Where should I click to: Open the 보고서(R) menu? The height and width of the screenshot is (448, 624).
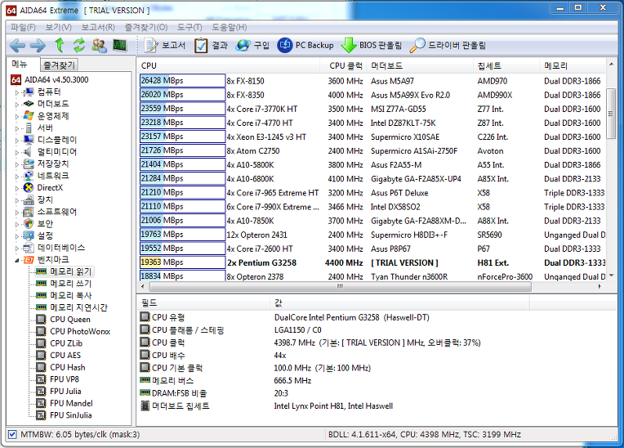(98, 27)
